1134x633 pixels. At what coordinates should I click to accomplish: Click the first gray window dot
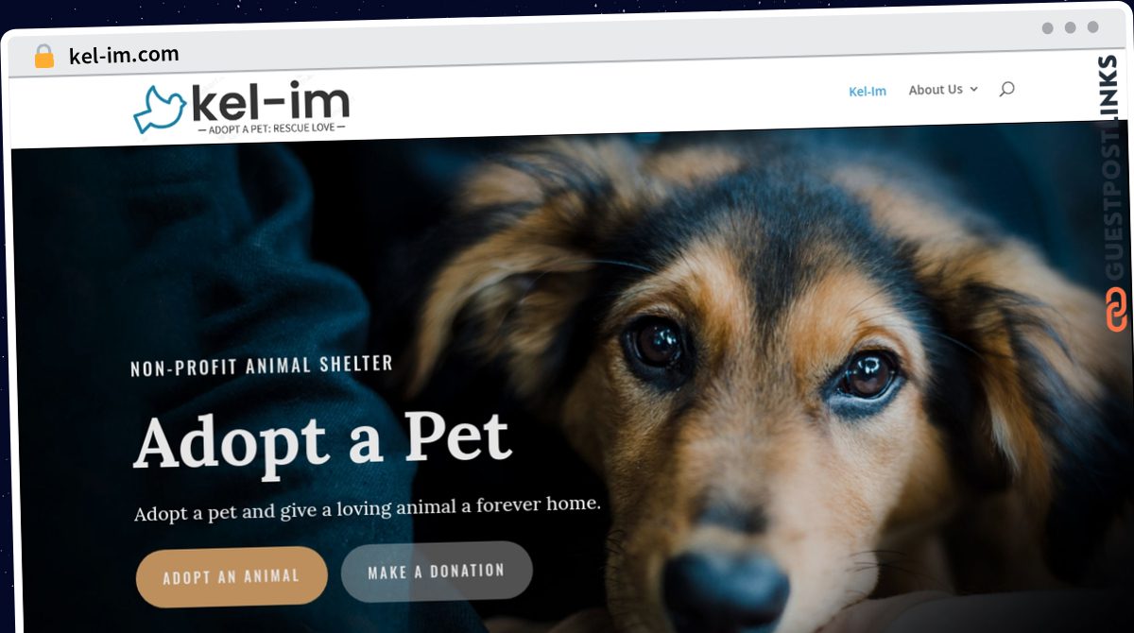point(1047,27)
